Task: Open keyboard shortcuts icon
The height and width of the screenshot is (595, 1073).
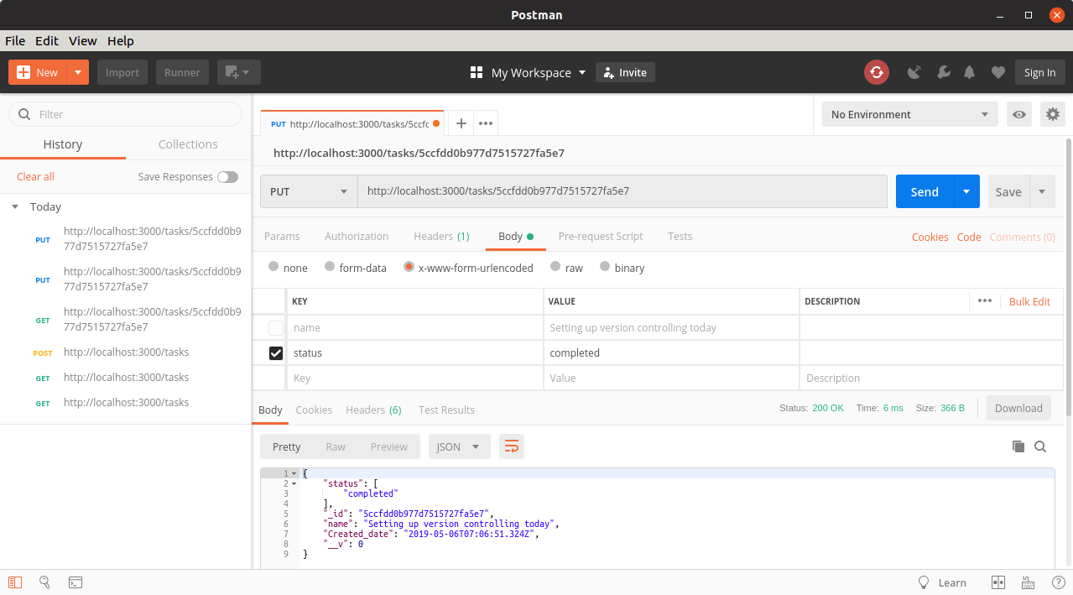Action: (1028, 582)
